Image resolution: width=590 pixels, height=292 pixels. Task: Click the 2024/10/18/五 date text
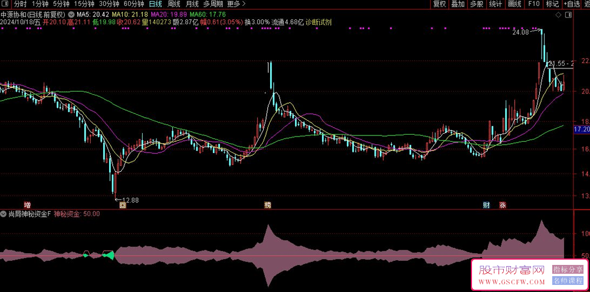[20, 22]
